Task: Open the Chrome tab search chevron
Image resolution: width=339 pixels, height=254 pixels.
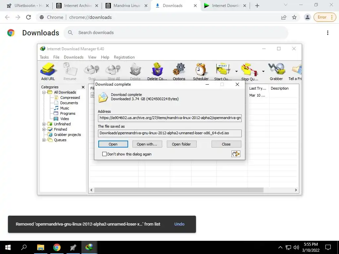Action: (x=286, y=5)
